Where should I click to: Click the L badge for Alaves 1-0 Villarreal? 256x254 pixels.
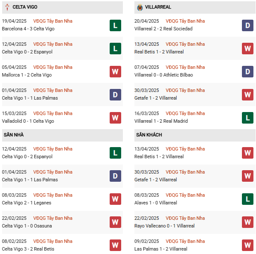(x=247, y=199)
